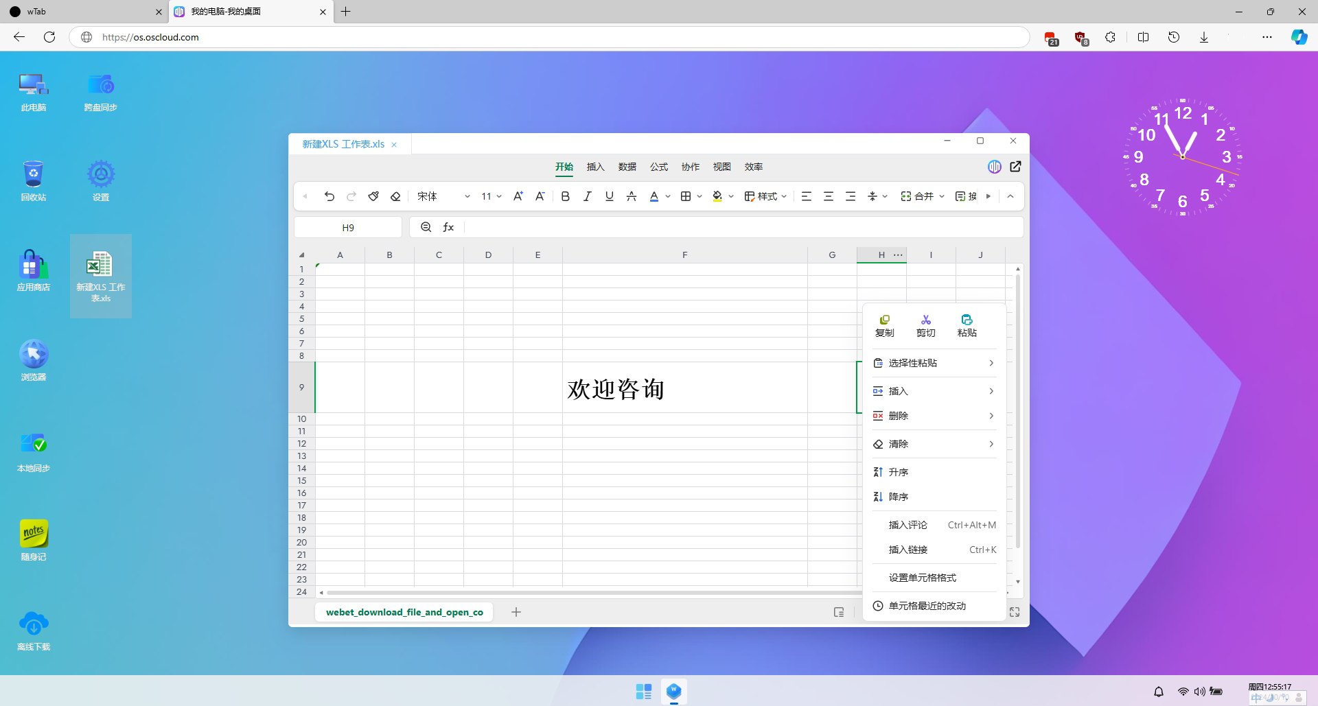Close the 新建XLS 工作表.xls document tab

coord(394,145)
